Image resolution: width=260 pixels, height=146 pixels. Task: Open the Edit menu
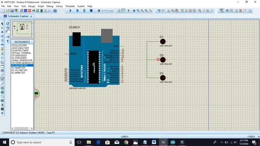coord(9,6)
